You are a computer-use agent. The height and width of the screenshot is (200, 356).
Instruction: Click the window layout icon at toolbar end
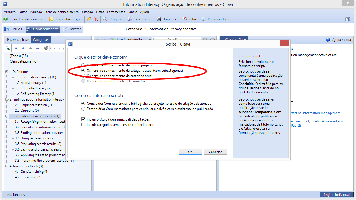click(347, 19)
